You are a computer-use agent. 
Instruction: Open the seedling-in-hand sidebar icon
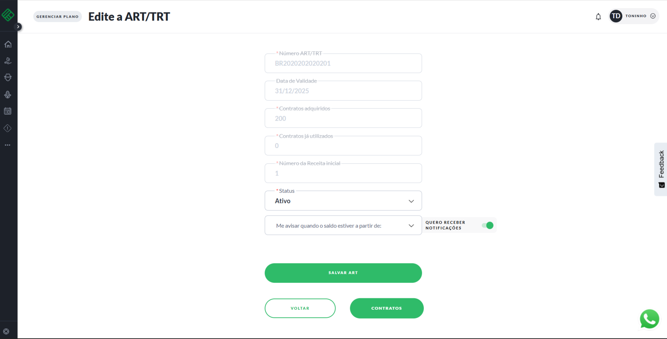pos(8,61)
